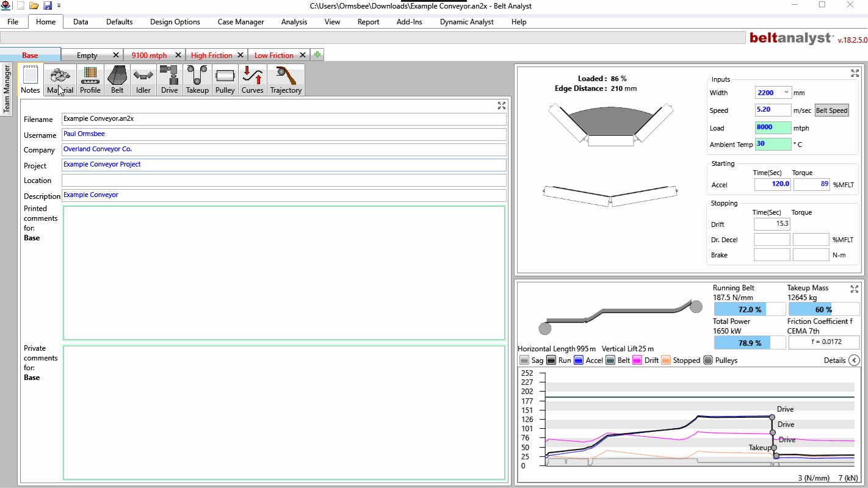Open the Profile tool tab
Image resolution: width=868 pixels, height=488 pixels.
point(90,80)
